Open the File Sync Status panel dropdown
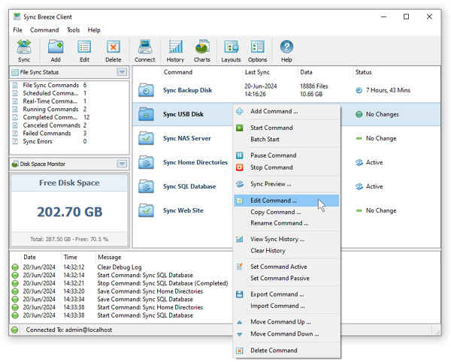Viewport: 451px width, 362px height. tap(122, 72)
